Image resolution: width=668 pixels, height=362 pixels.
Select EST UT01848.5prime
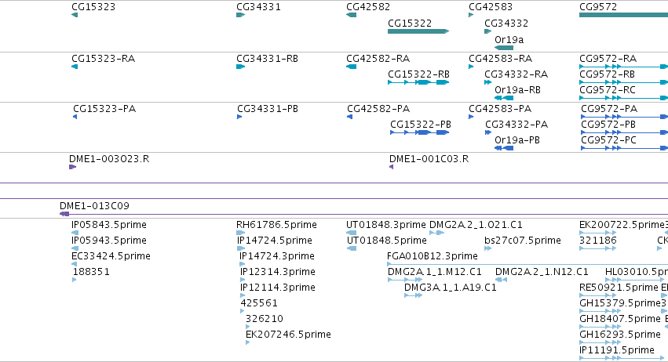click(386, 241)
